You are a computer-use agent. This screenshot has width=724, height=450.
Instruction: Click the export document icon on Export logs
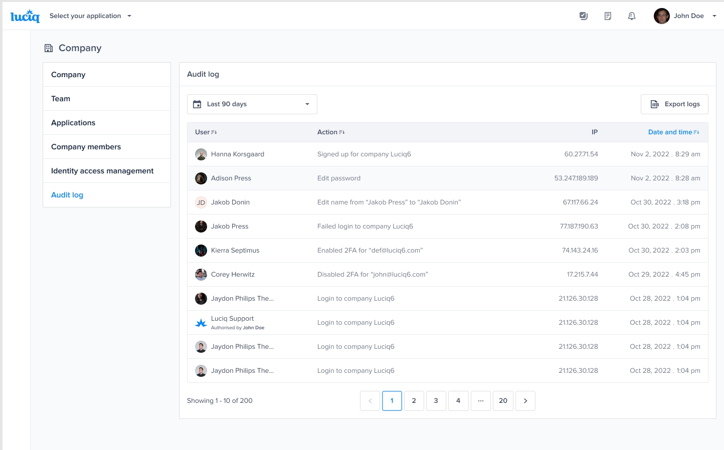pyautogui.click(x=655, y=104)
